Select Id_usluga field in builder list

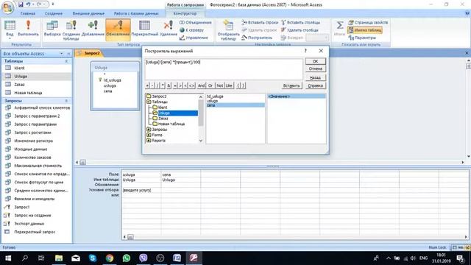pos(215,96)
